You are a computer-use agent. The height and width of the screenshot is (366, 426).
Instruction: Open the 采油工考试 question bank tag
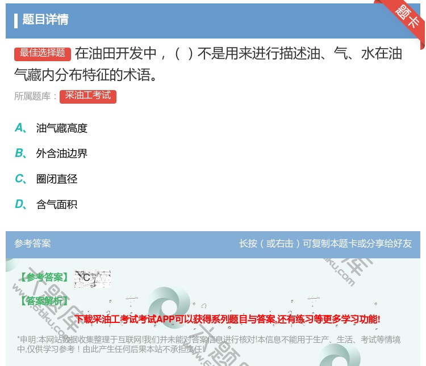[87, 96]
